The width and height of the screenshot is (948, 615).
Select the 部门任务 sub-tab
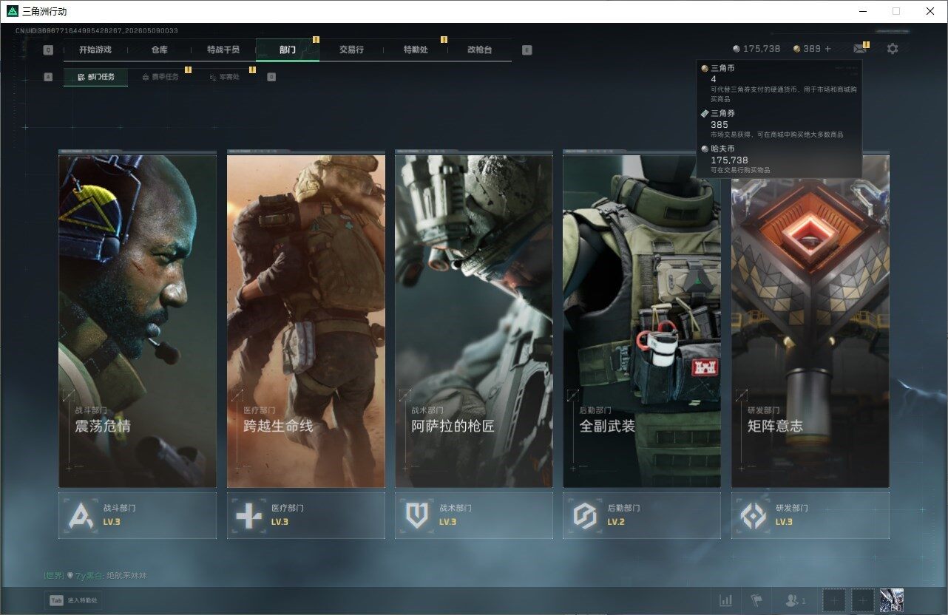(x=95, y=77)
